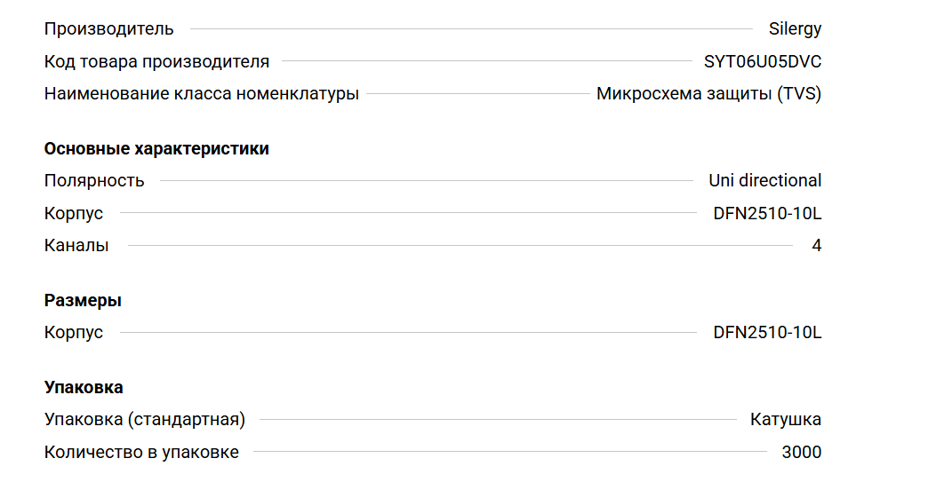The height and width of the screenshot is (482, 928).
Task: Click the Количество в упаковке label
Action: click(x=141, y=453)
